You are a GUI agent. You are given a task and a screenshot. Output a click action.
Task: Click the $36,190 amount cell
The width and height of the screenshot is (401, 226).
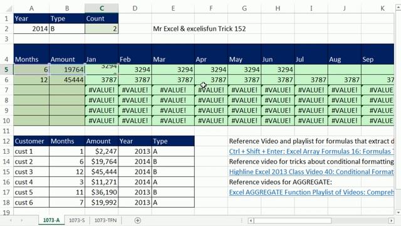point(102,193)
